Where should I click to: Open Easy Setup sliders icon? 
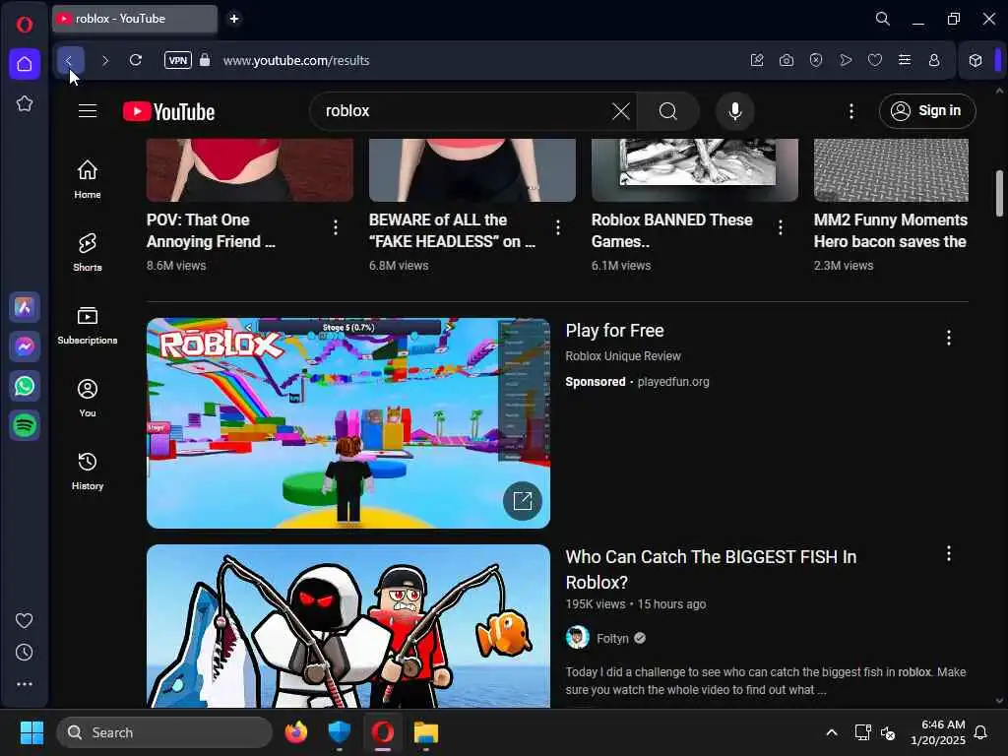[x=905, y=60]
